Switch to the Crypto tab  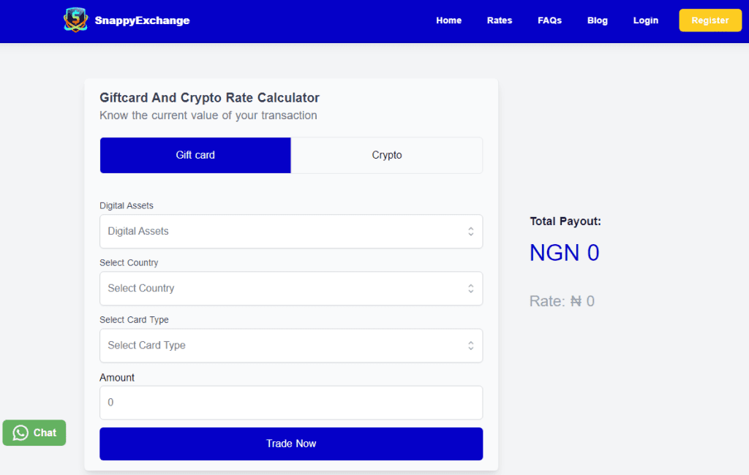387,155
